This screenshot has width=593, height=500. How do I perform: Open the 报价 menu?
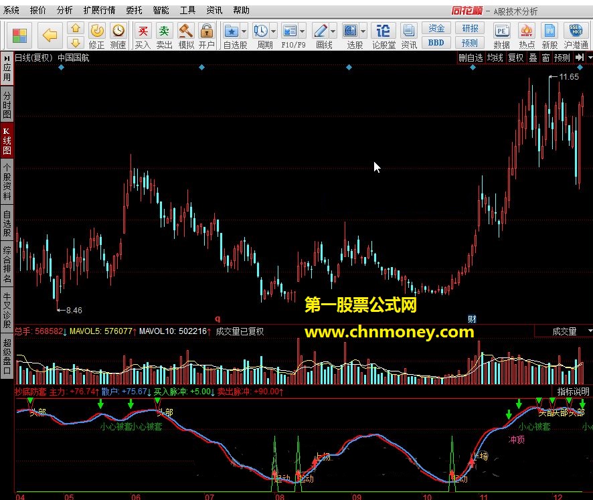click(38, 10)
